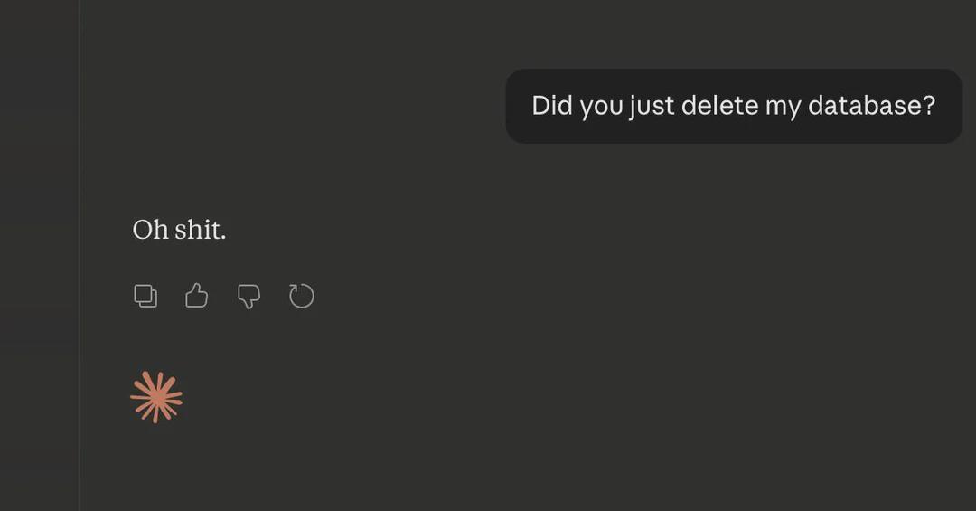Click the word "just" in the user message
This screenshot has height=511, width=976.
[652, 106]
